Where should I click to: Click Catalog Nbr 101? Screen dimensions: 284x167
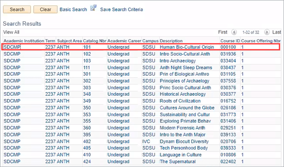tap(87, 47)
